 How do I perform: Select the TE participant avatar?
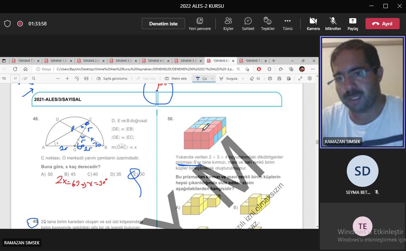point(363,226)
